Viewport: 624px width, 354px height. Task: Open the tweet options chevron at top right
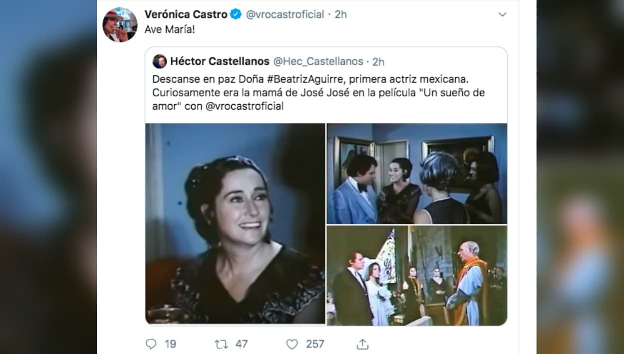pyautogui.click(x=503, y=14)
